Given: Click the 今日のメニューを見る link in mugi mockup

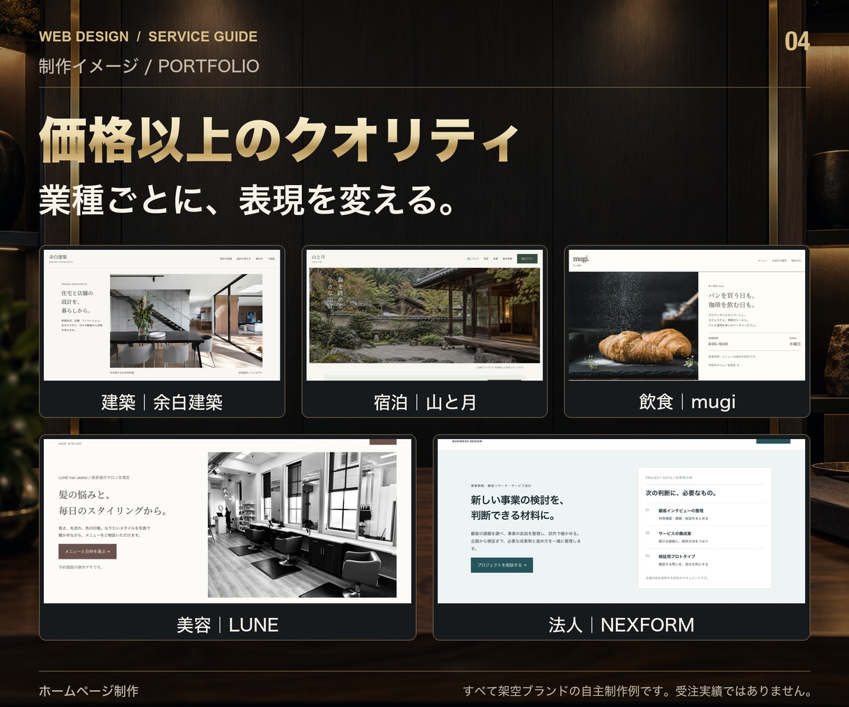Looking at the screenshot, I should pos(724,365).
